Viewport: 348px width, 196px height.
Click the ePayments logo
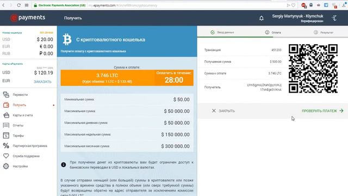point(28,17)
